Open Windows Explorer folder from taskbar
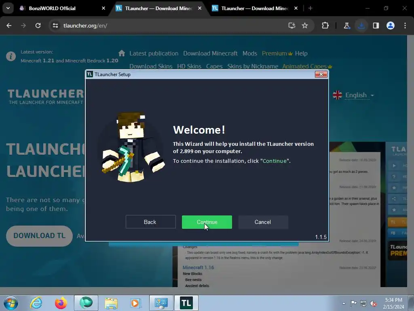 coord(111,303)
